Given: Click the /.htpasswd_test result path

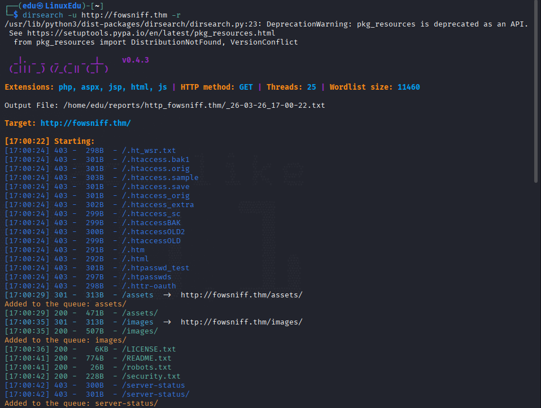Looking at the screenshot, I should coord(156,267).
